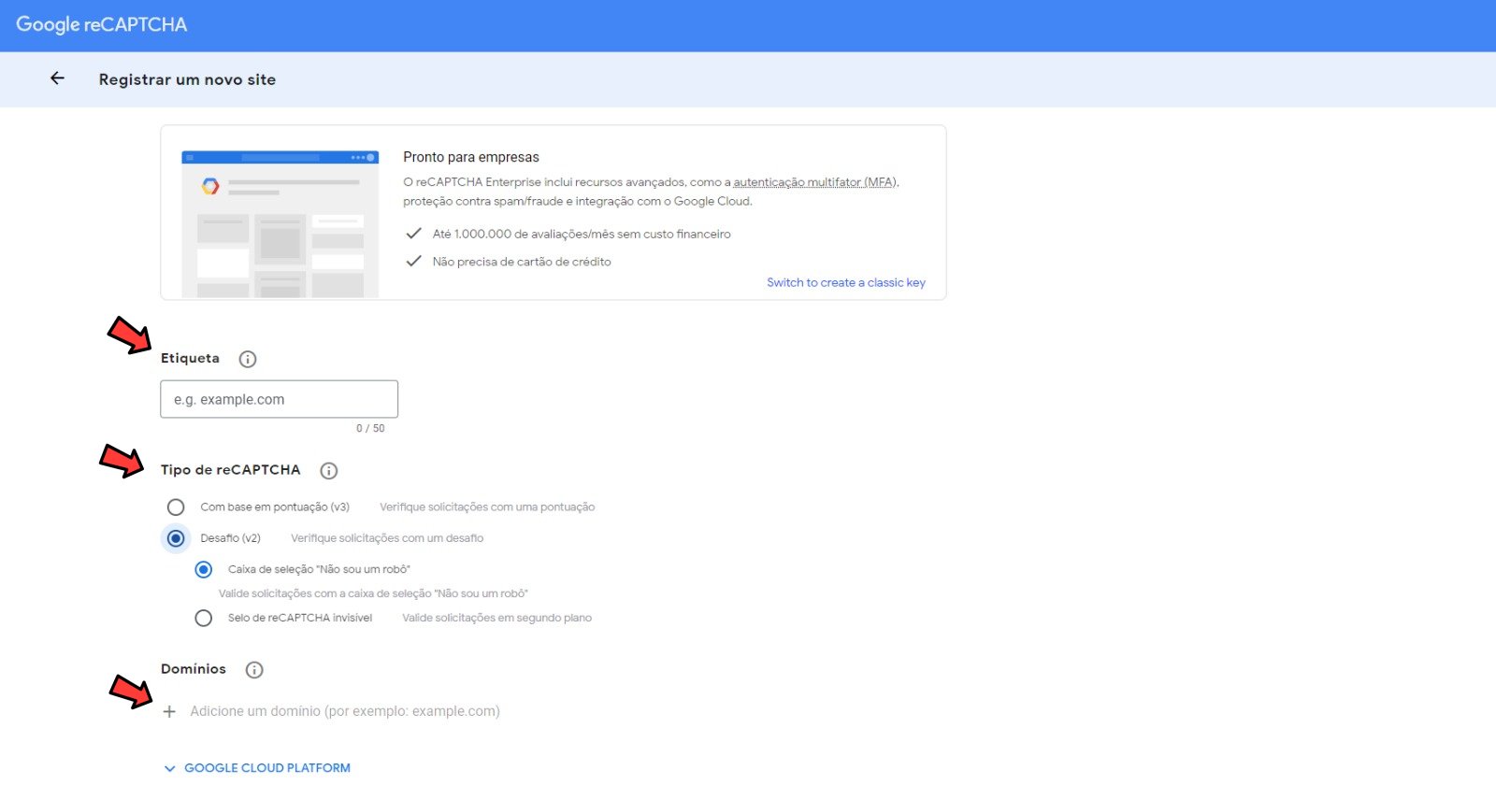
Task: Click Valide solicitações em segundo plano text
Action: click(497, 618)
